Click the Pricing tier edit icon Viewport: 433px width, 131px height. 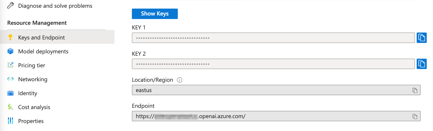(10, 65)
